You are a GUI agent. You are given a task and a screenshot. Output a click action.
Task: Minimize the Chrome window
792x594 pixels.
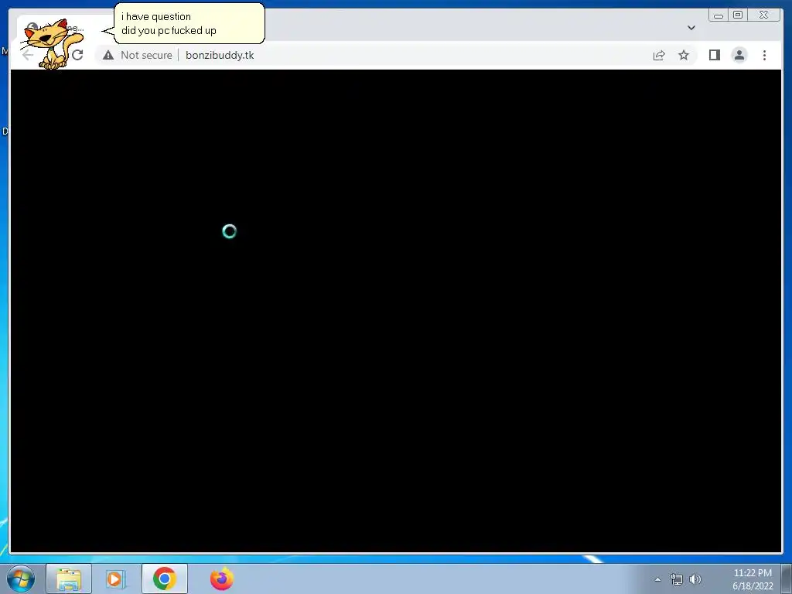click(719, 15)
